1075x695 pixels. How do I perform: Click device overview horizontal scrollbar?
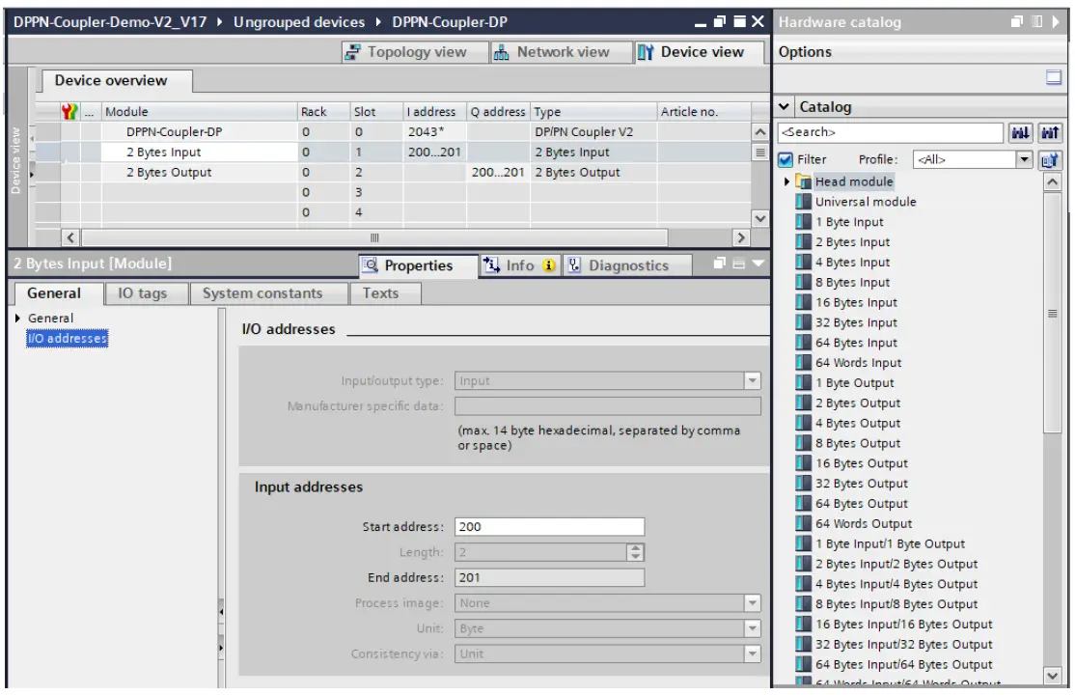click(x=374, y=238)
